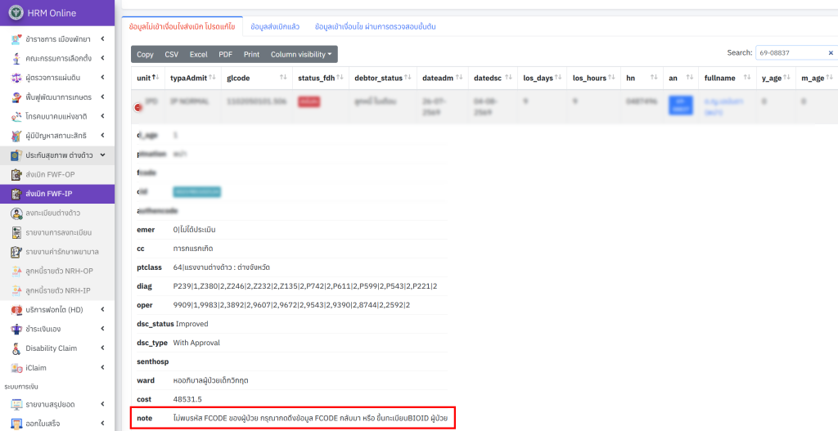Click the ผู้ตรวจการแผ่นดิน sidebar icon
Screen dimensions: 838x431
16,78
